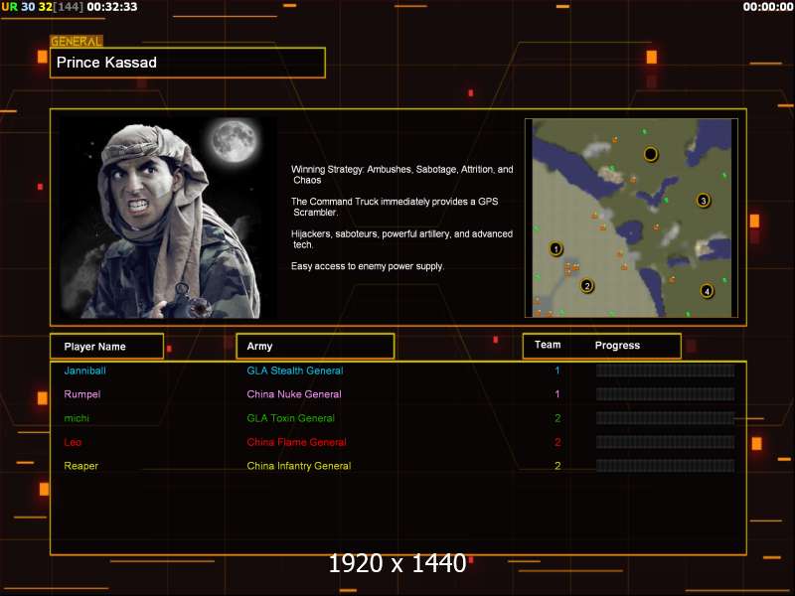Click the Hijackers, saboteurs description text

pos(402,239)
